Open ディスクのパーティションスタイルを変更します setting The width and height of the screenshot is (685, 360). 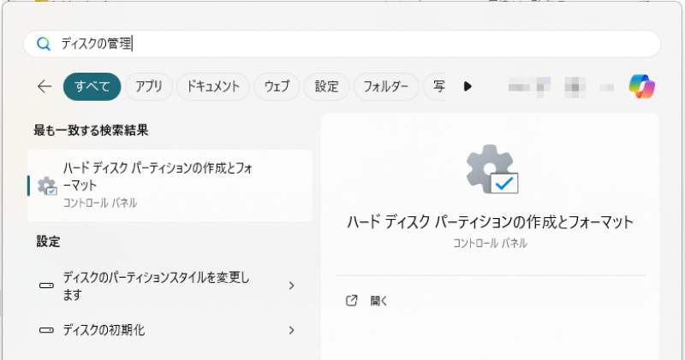[170, 286]
